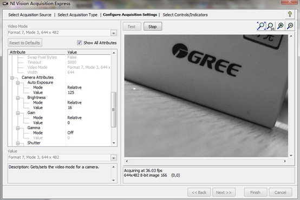Select the Gamma Mode row label
Screen dimensions: 300x200
[38, 133]
